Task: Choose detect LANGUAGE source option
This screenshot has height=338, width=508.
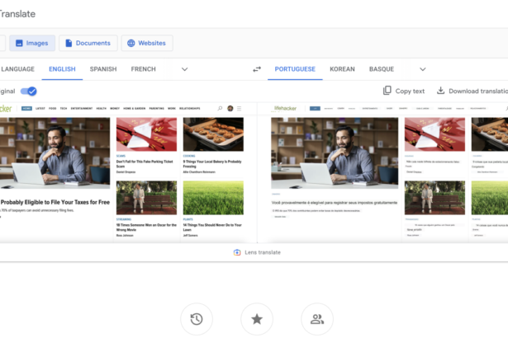Action: [17, 69]
